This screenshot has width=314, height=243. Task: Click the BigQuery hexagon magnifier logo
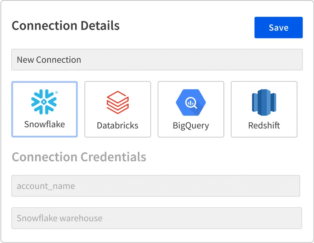point(191,102)
